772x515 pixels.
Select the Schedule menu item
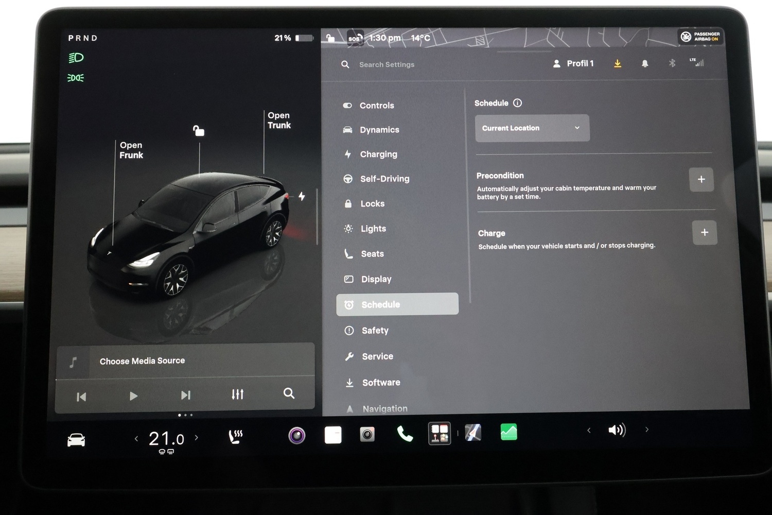[397, 304]
